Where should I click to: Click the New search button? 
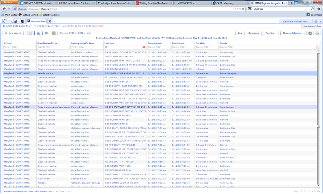(x=13, y=33)
